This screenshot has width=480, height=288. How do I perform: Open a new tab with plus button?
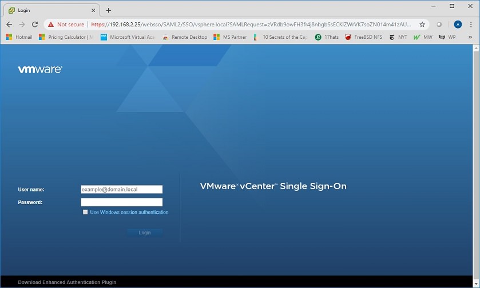108,10
